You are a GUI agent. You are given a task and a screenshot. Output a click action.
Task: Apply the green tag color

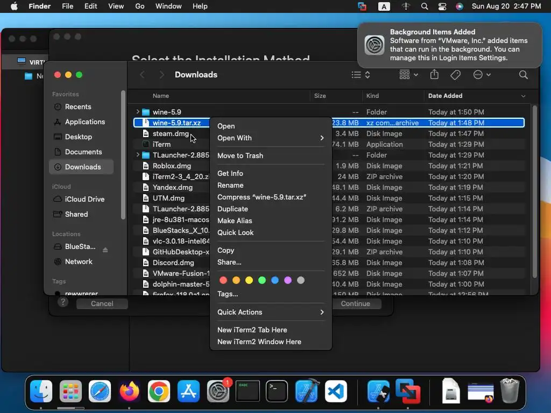[x=262, y=280]
